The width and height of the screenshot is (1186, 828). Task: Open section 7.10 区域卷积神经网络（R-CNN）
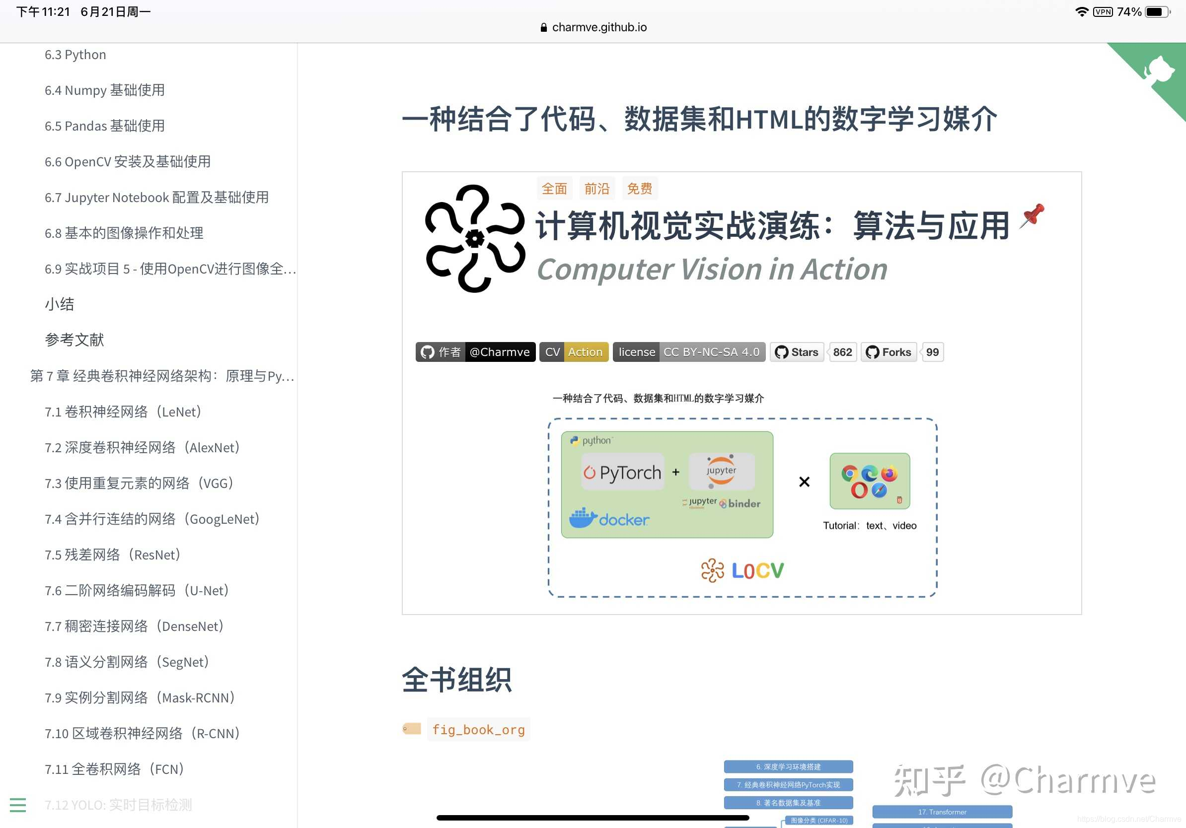[x=143, y=733]
